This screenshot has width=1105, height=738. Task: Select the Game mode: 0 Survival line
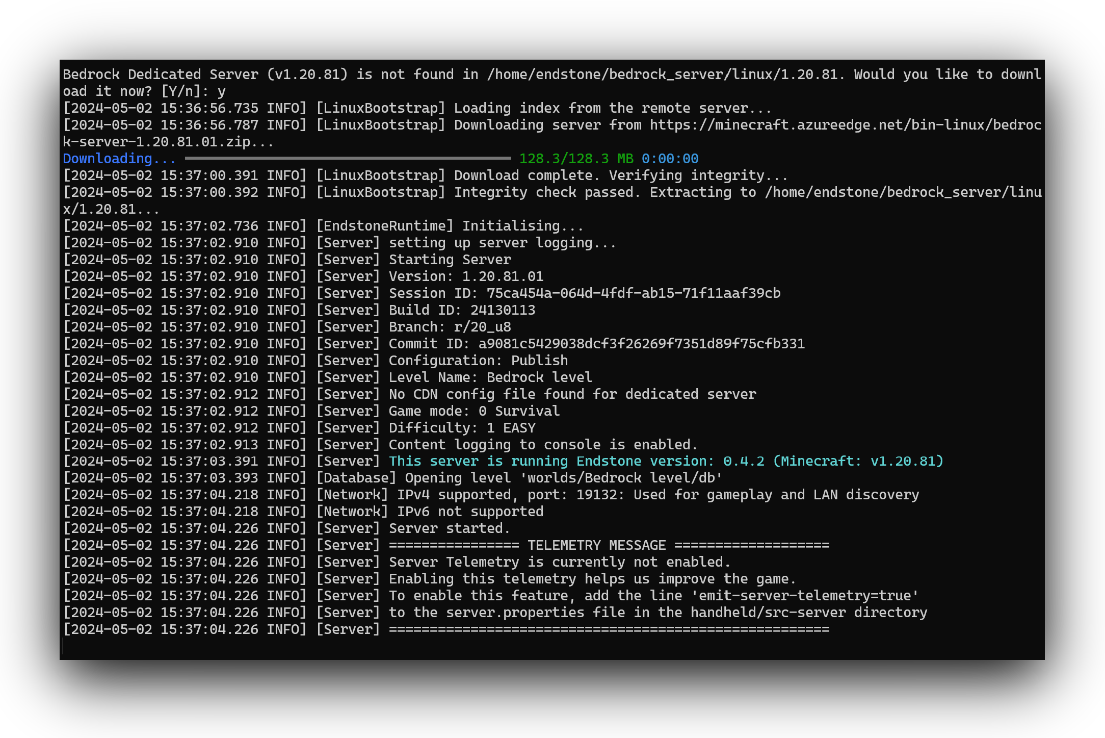[473, 411]
